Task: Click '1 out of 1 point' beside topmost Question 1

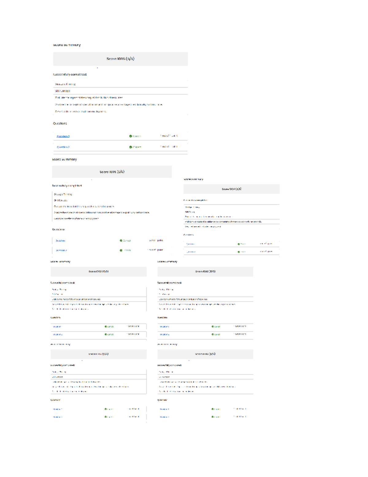Action: [x=169, y=136]
